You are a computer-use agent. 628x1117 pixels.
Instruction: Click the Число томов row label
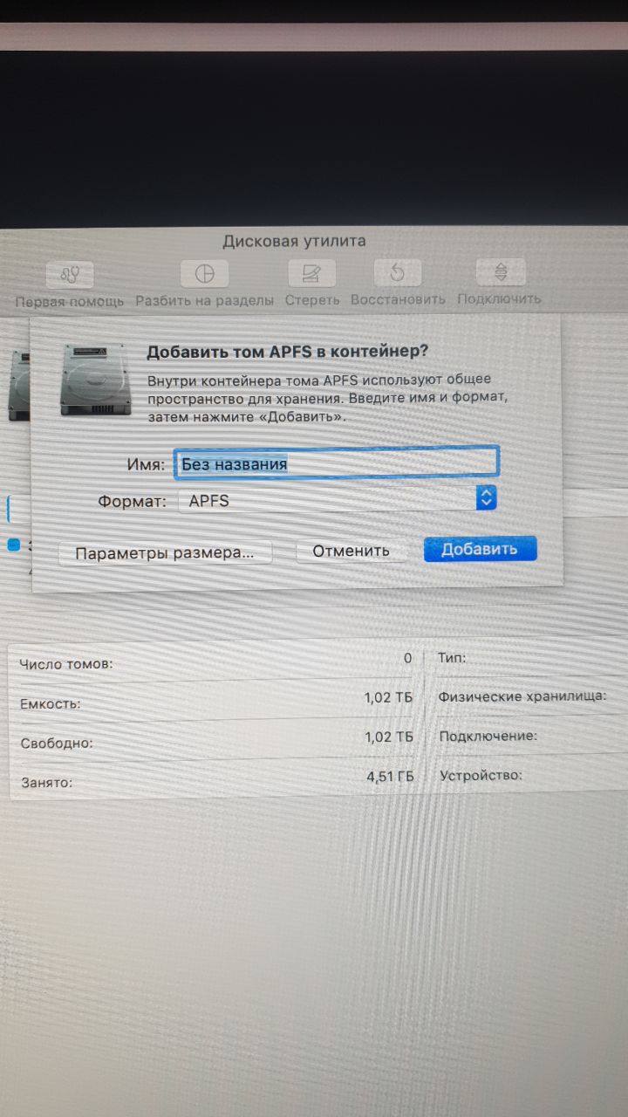click(66, 664)
